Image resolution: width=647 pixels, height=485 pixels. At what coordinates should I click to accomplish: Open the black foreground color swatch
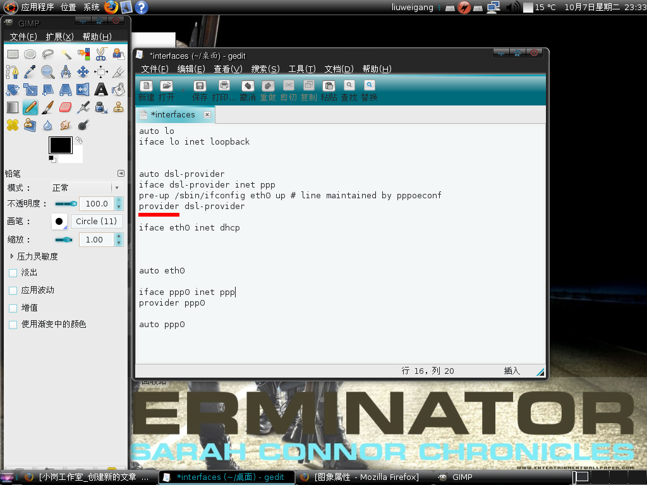61,145
